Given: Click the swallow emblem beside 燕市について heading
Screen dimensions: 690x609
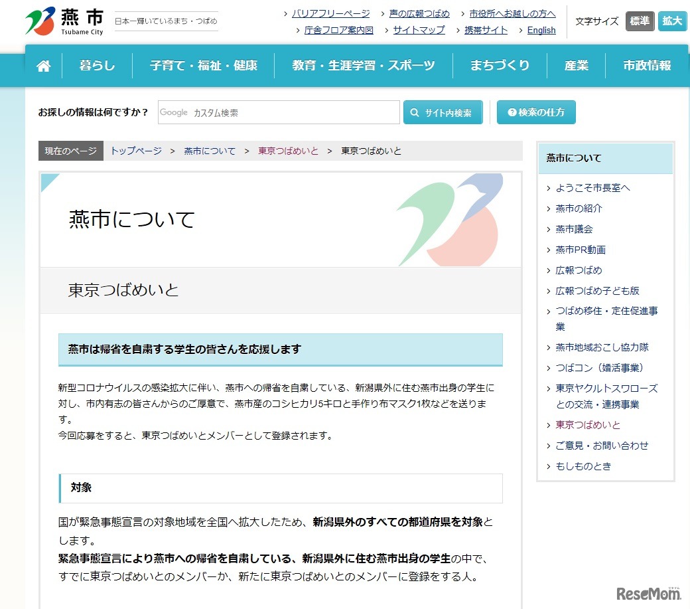Looking at the screenshot, I should coord(449,220).
